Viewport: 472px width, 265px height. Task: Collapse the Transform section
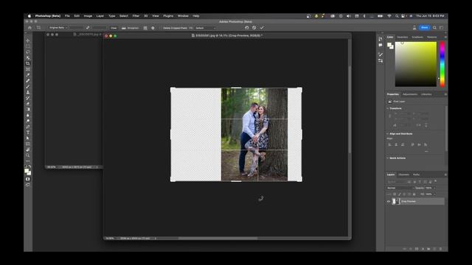(x=388, y=108)
